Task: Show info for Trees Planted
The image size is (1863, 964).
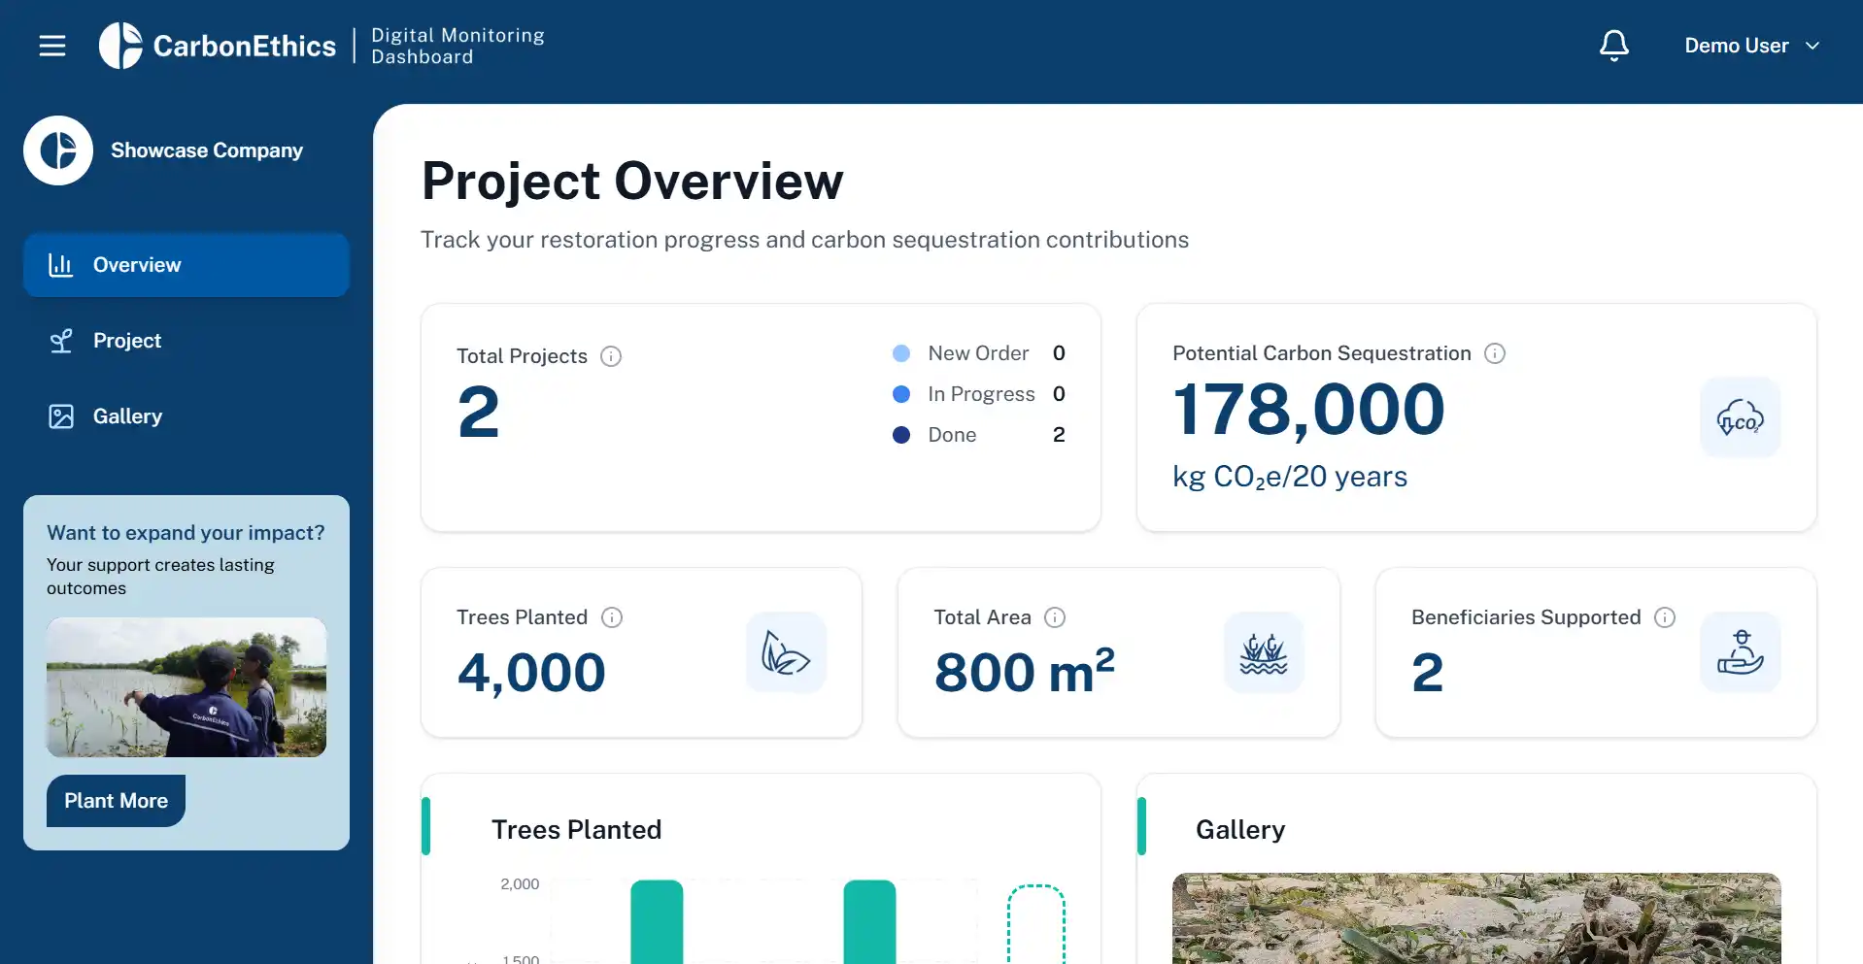Action: [x=612, y=617]
